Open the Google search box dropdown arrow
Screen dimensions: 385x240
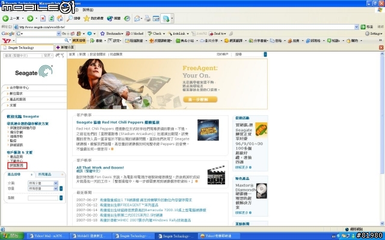coord(59,34)
